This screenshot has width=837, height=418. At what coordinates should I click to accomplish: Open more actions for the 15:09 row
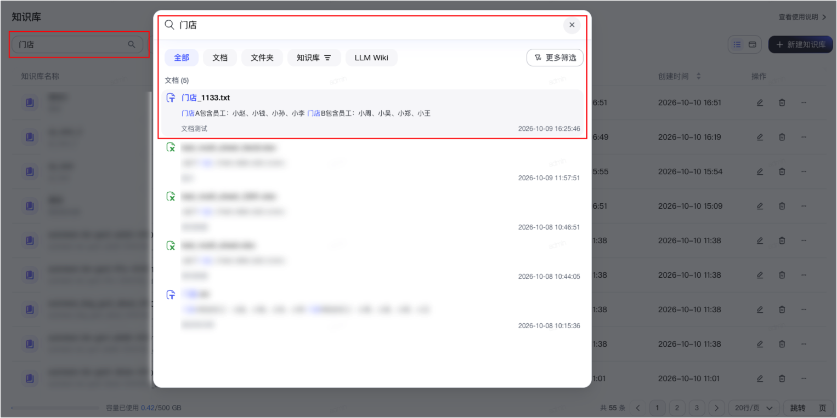pyautogui.click(x=804, y=206)
